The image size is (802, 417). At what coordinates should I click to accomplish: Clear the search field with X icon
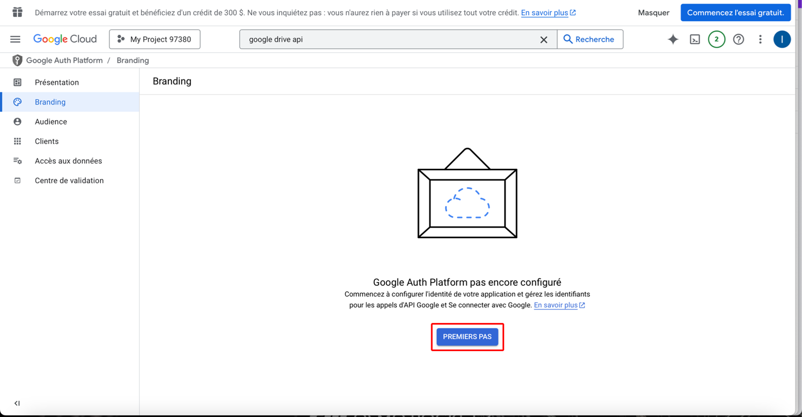[x=544, y=40]
